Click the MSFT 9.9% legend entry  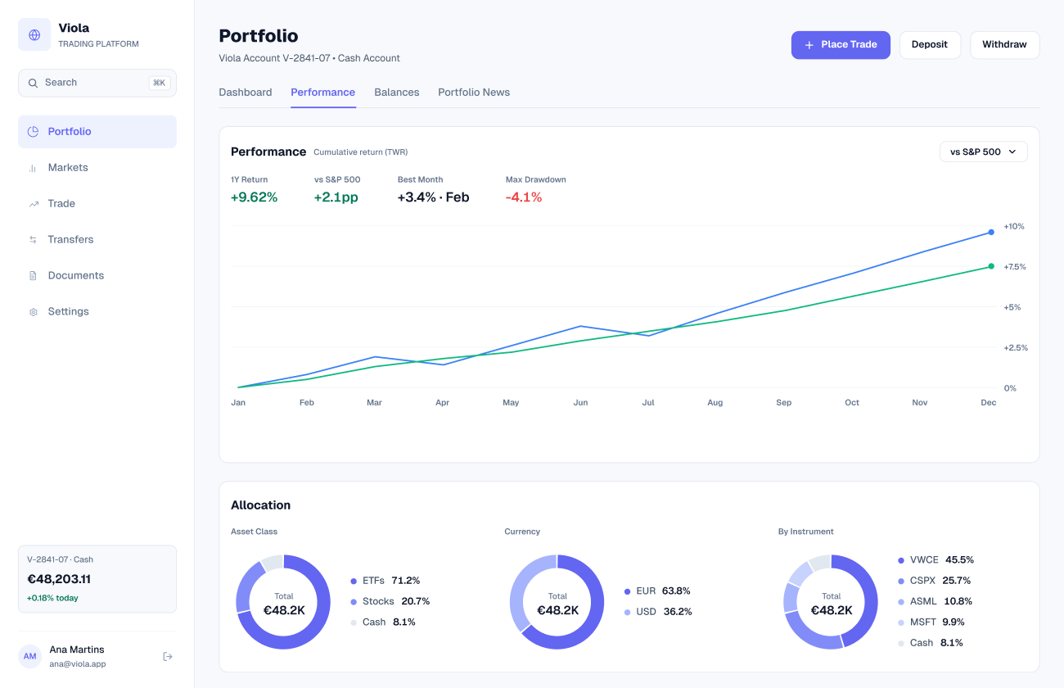pyautogui.click(x=931, y=622)
